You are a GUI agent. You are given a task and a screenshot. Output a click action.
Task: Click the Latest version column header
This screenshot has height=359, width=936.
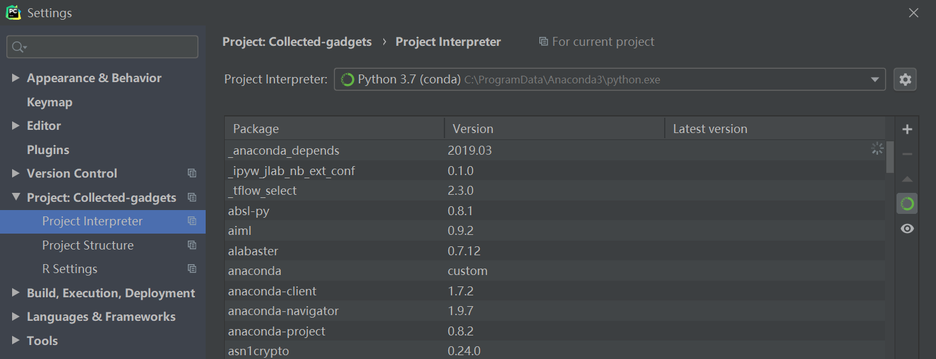tap(710, 129)
